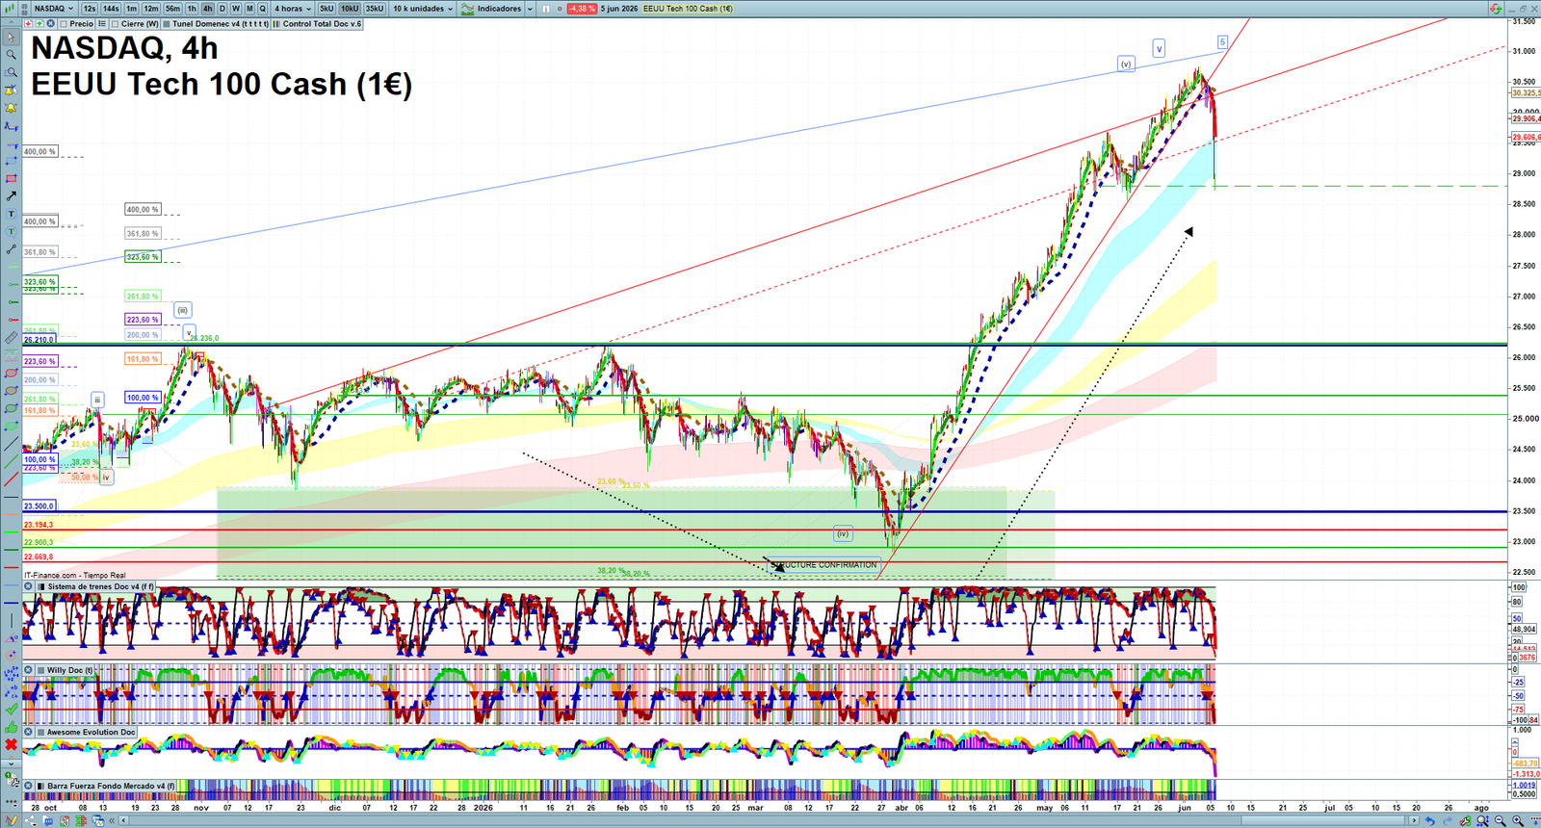Select the green checkmark tool
Screen dimensions: 1541x828
point(12,710)
